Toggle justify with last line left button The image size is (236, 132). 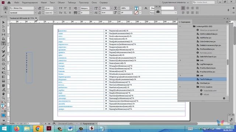click(x=183, y=13)
